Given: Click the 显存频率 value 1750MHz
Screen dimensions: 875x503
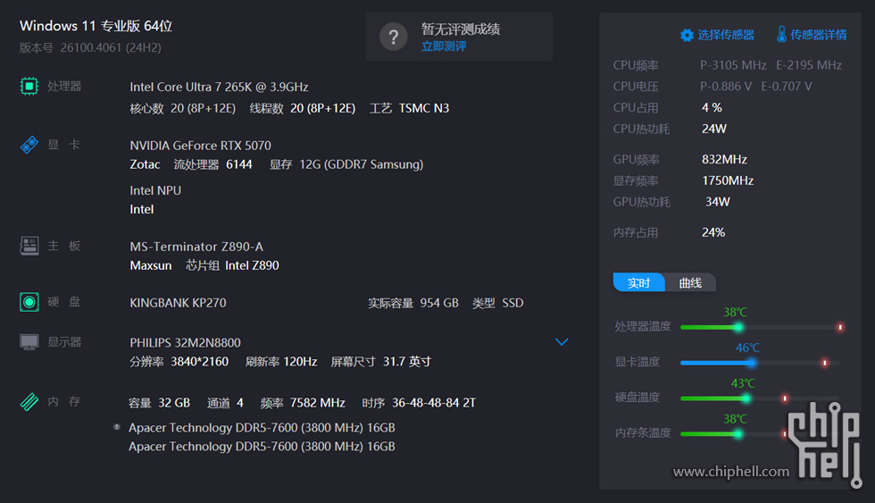Looking at the screenshot, I should click(728, 180).
